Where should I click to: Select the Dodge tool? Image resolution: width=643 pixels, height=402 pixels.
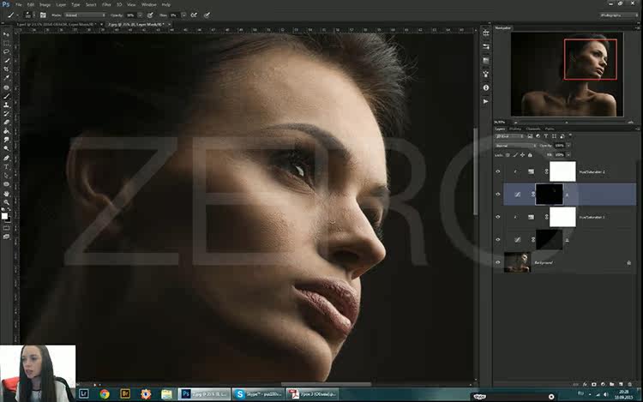click(x=6, y=149)
